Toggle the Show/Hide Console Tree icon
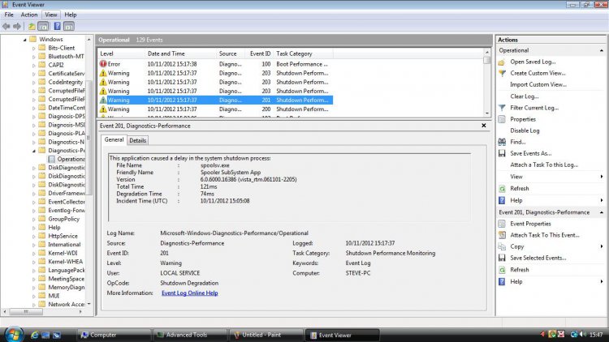609x342 pixels. (43, 27)
